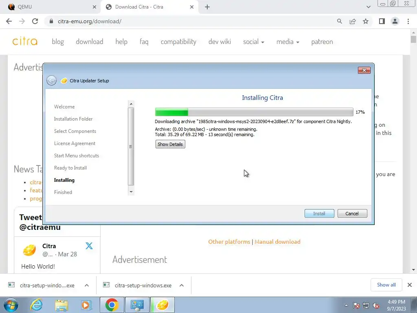417x313 pixels.
Task: Open Other platforms link
Action: click(x=229, y=242)
